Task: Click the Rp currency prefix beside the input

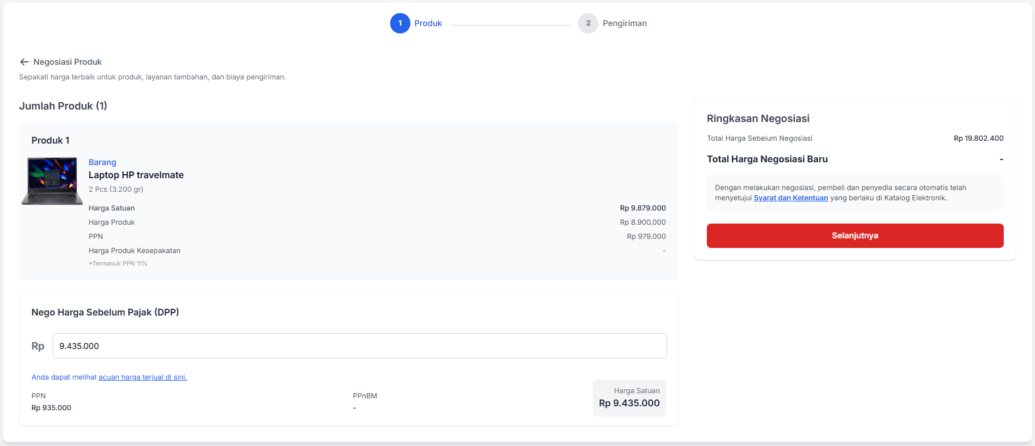Action: [x=38, y=346]
